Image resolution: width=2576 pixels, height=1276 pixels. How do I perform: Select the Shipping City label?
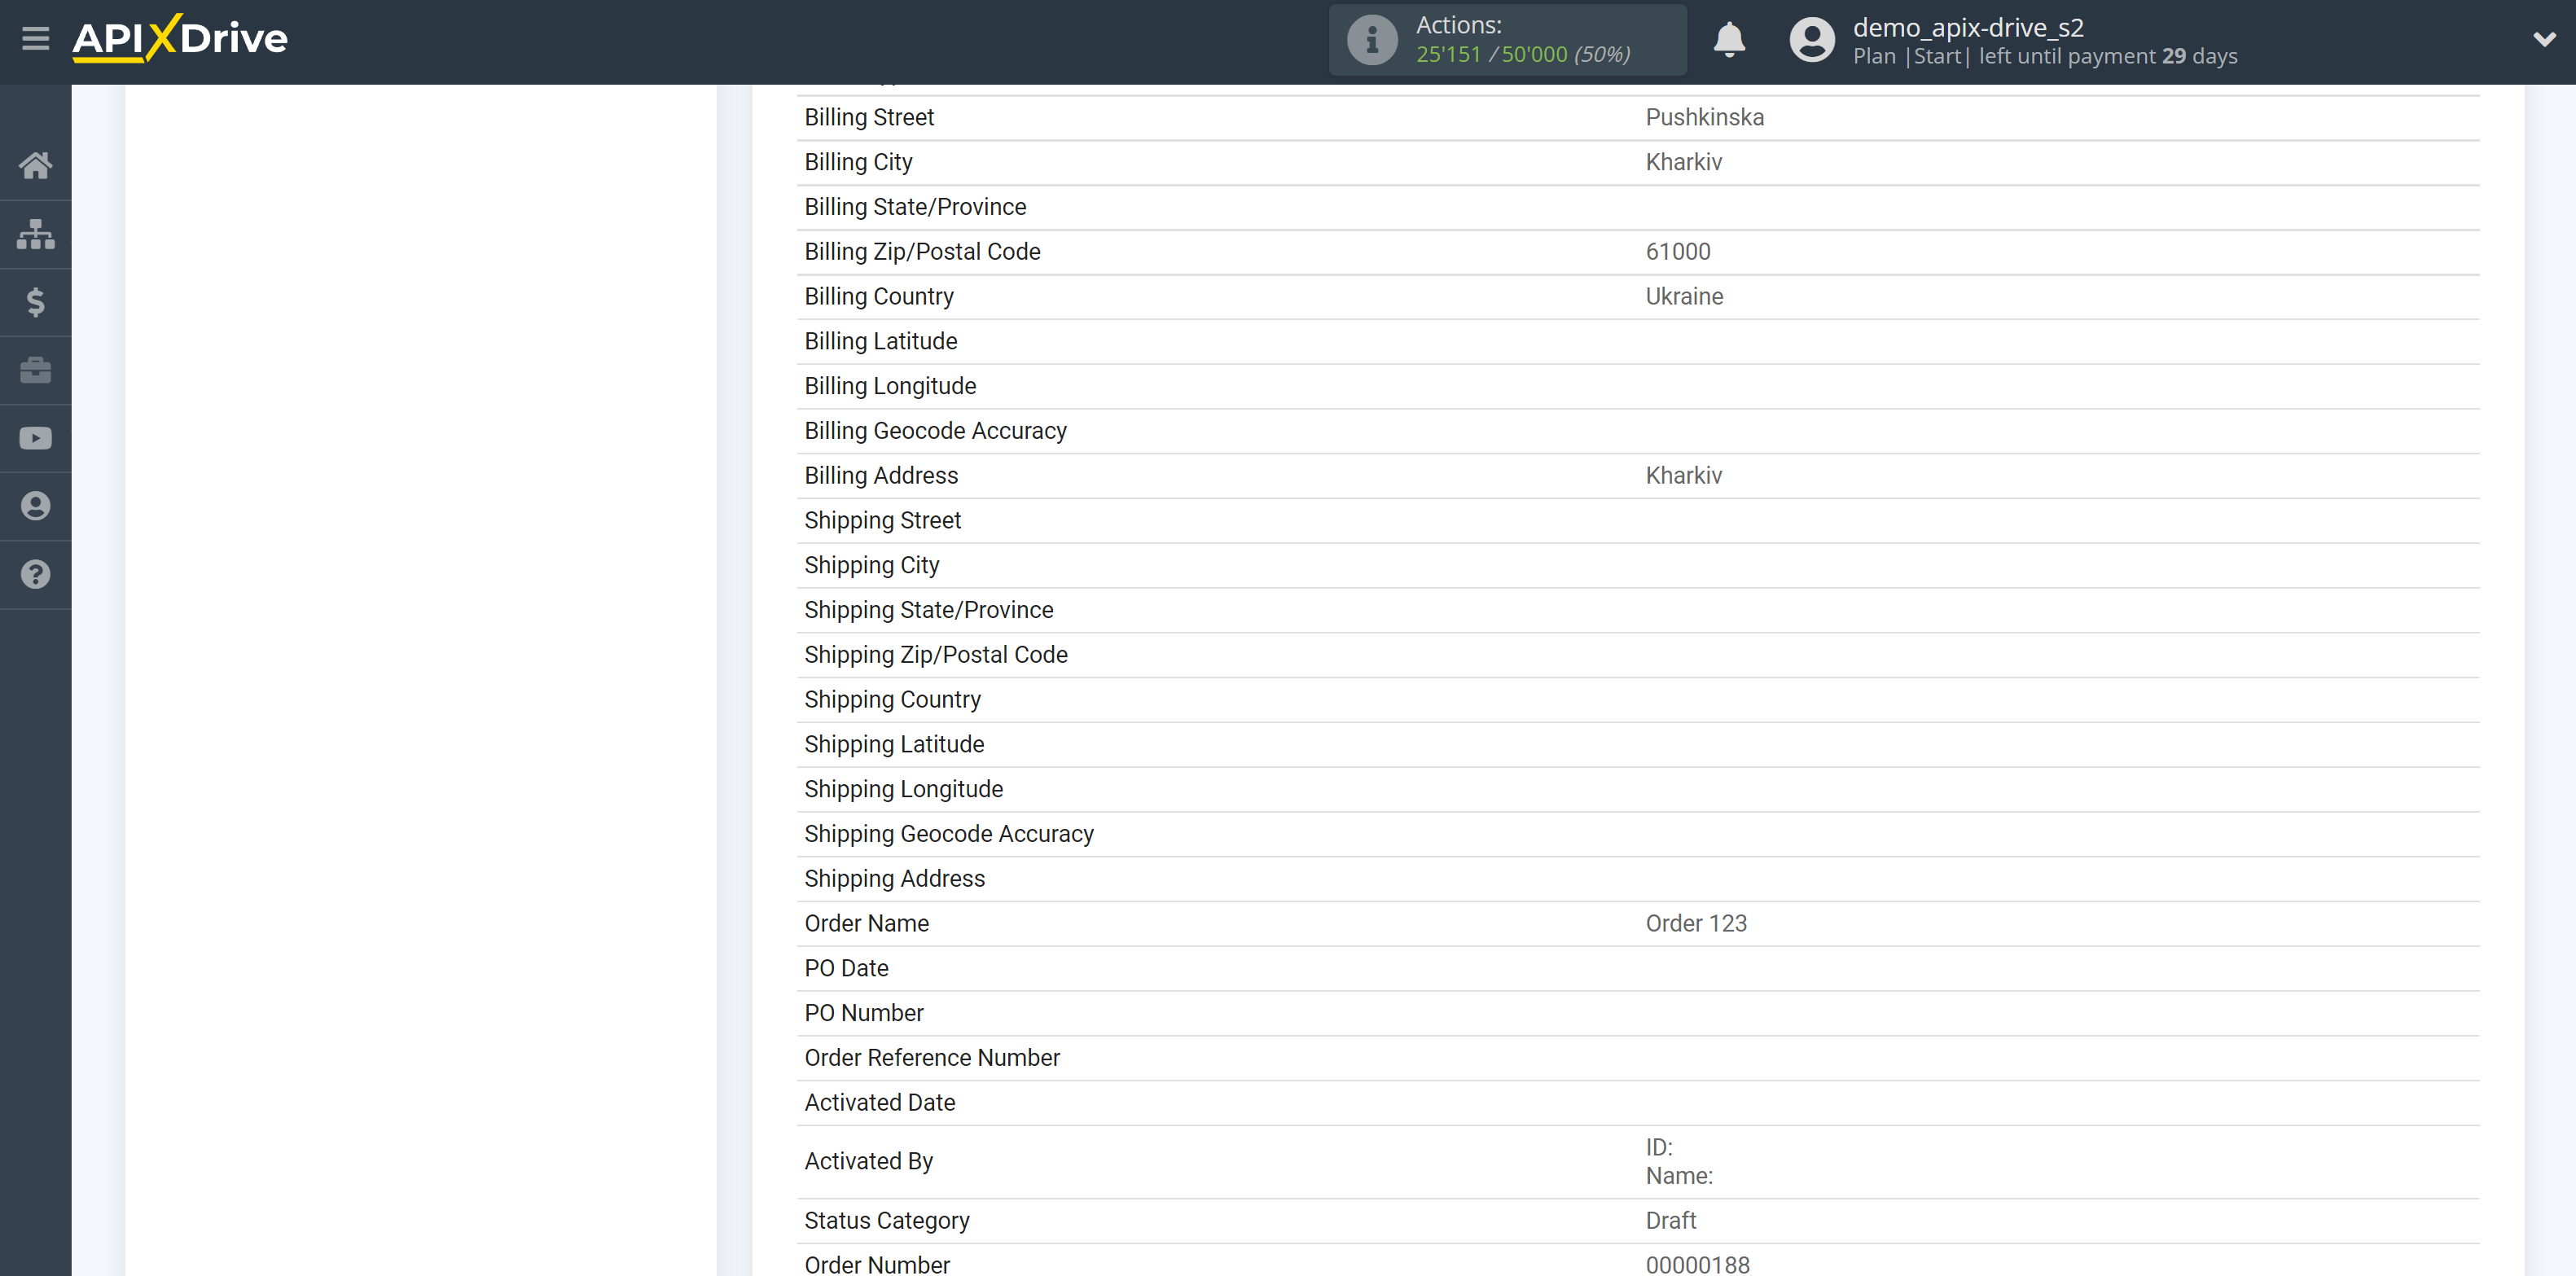click(872, 565)
